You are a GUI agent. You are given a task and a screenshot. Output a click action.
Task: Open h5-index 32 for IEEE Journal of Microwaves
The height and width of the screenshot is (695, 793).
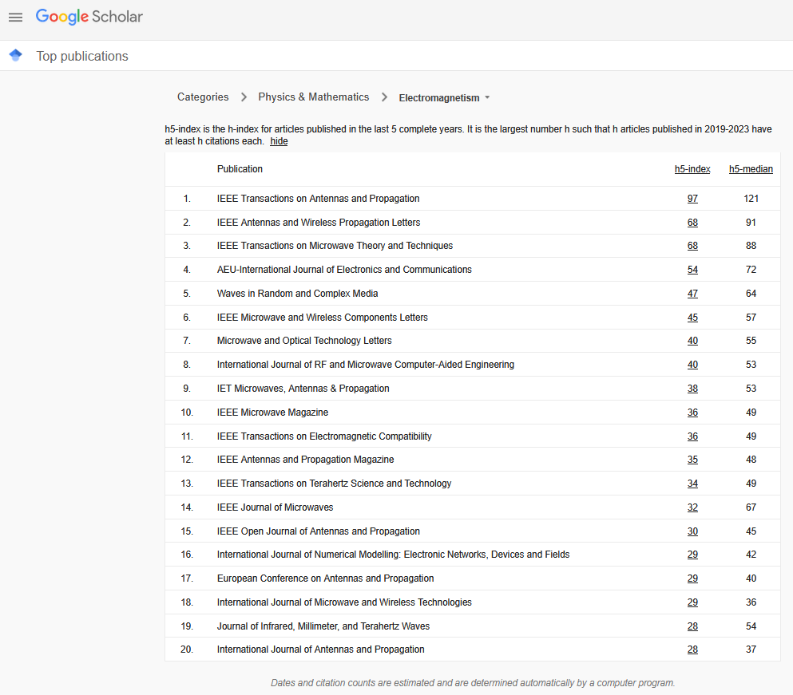[x=692, y=507]
